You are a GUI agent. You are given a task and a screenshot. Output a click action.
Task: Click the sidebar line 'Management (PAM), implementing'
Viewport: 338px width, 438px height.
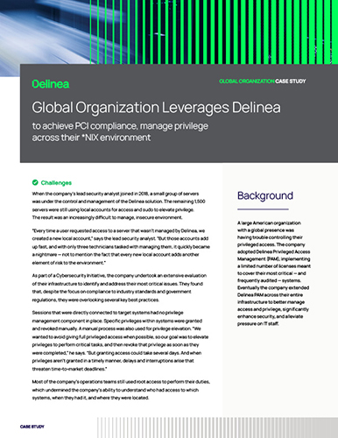pyautogui.click(x=273, y=259)
